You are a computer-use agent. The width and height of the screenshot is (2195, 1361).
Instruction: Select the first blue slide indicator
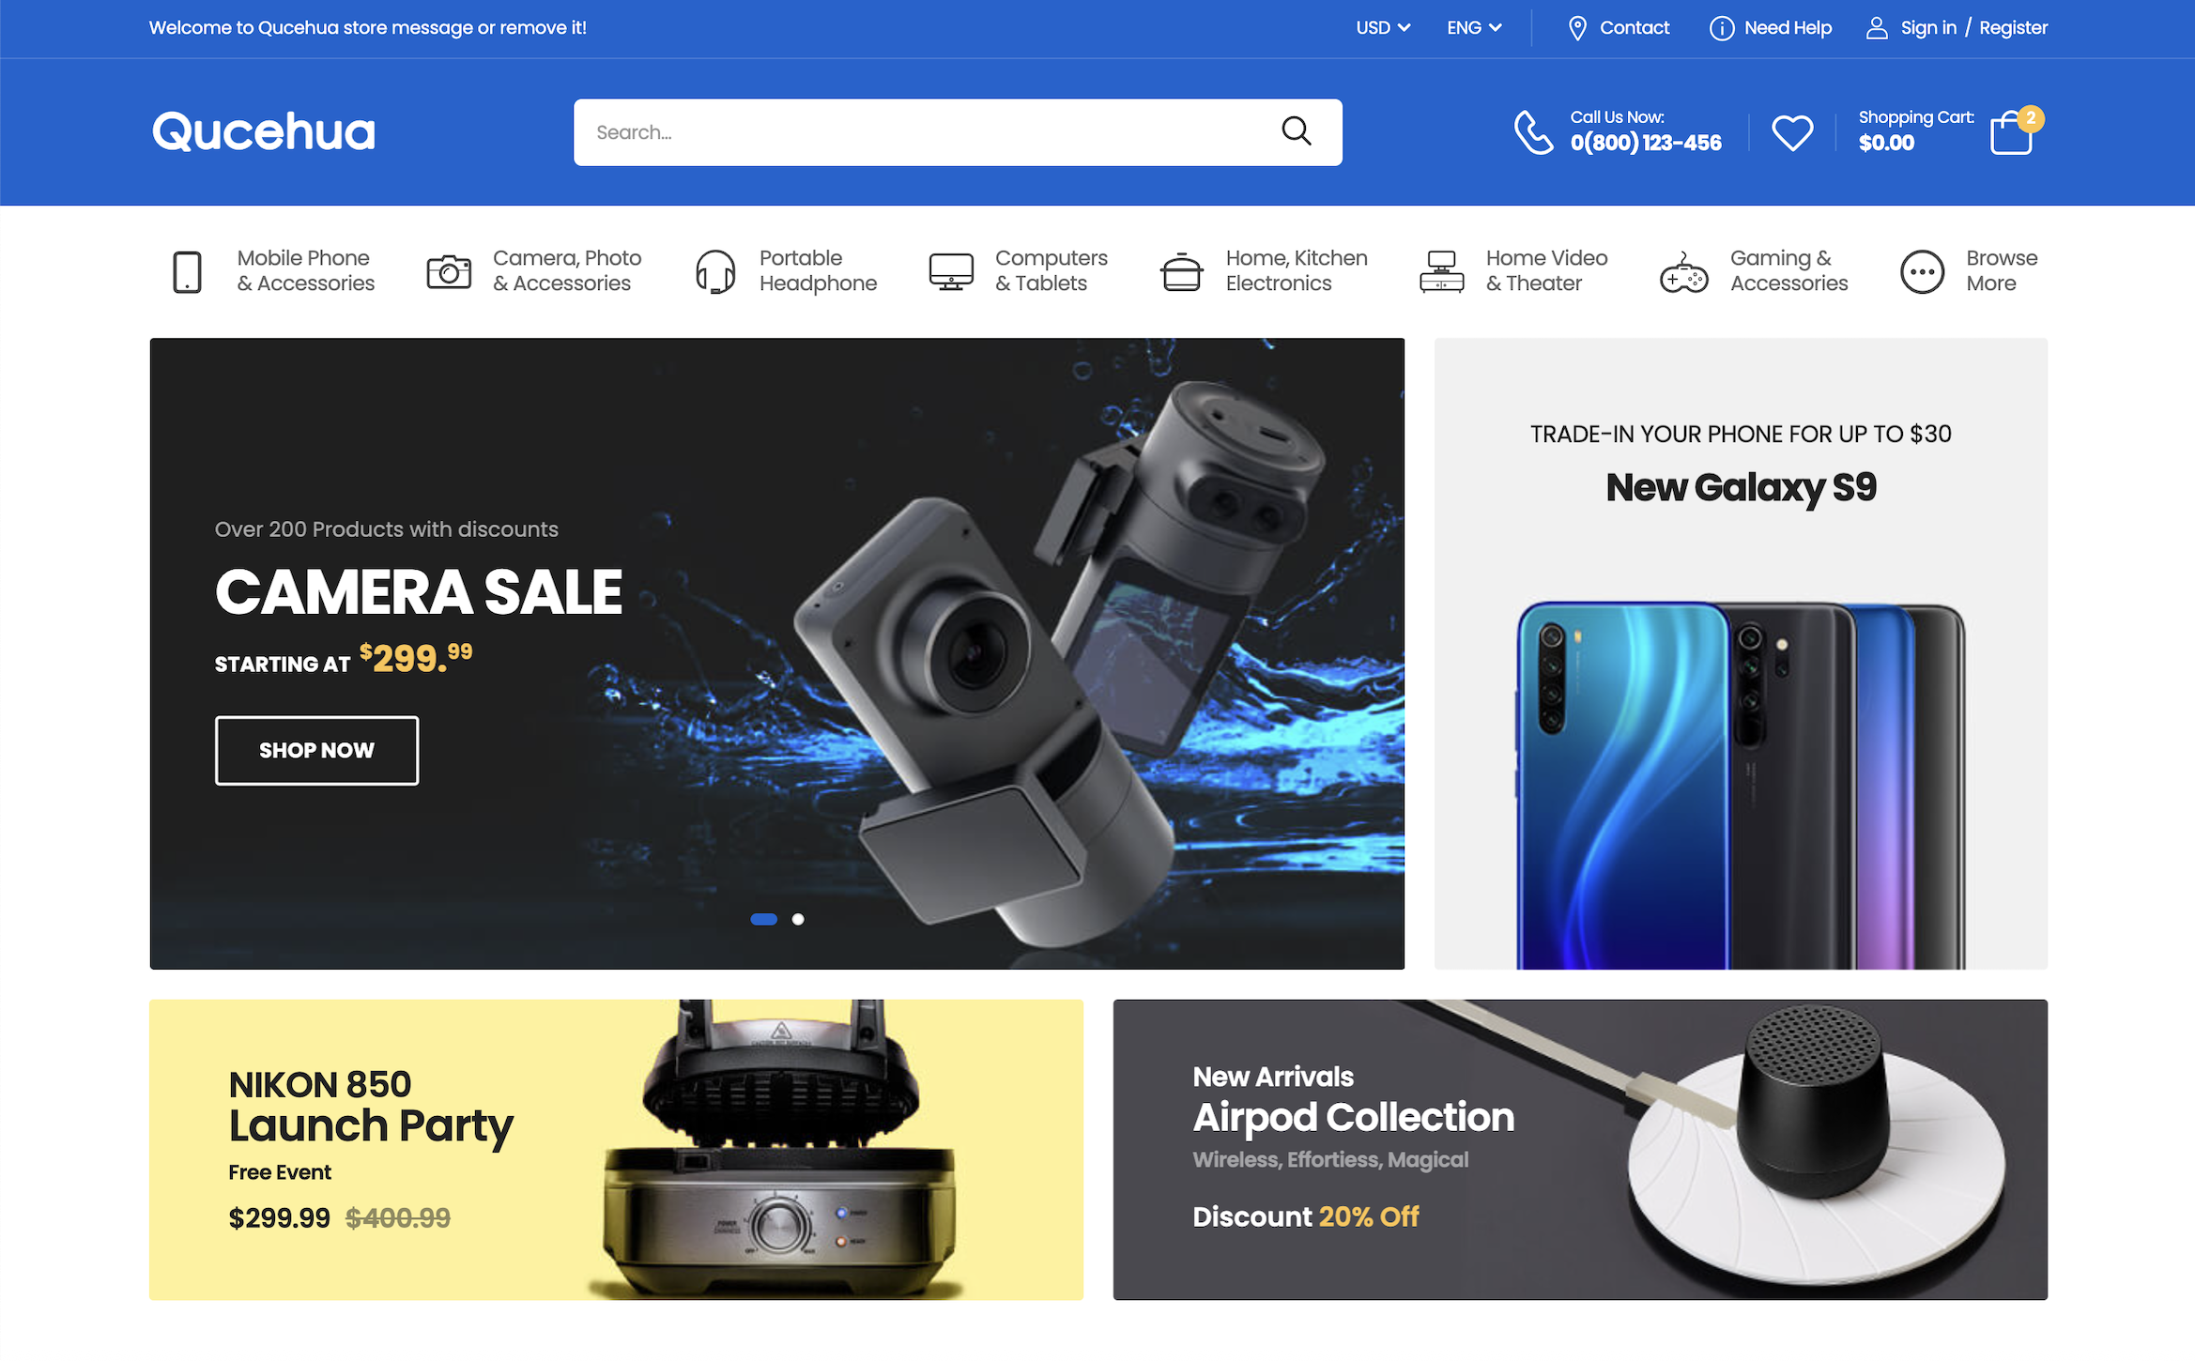(763, 919)
